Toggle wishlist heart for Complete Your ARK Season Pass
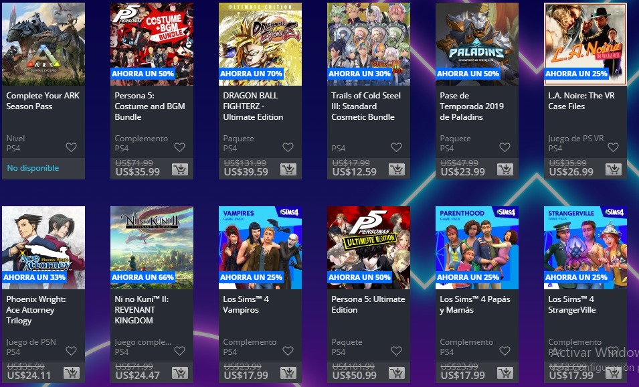The image size is (639, 387). point(72,147)
